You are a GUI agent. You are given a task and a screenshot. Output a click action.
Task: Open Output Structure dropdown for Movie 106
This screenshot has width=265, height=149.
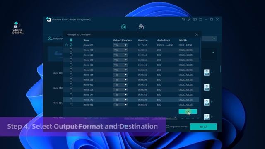[120, 70]
